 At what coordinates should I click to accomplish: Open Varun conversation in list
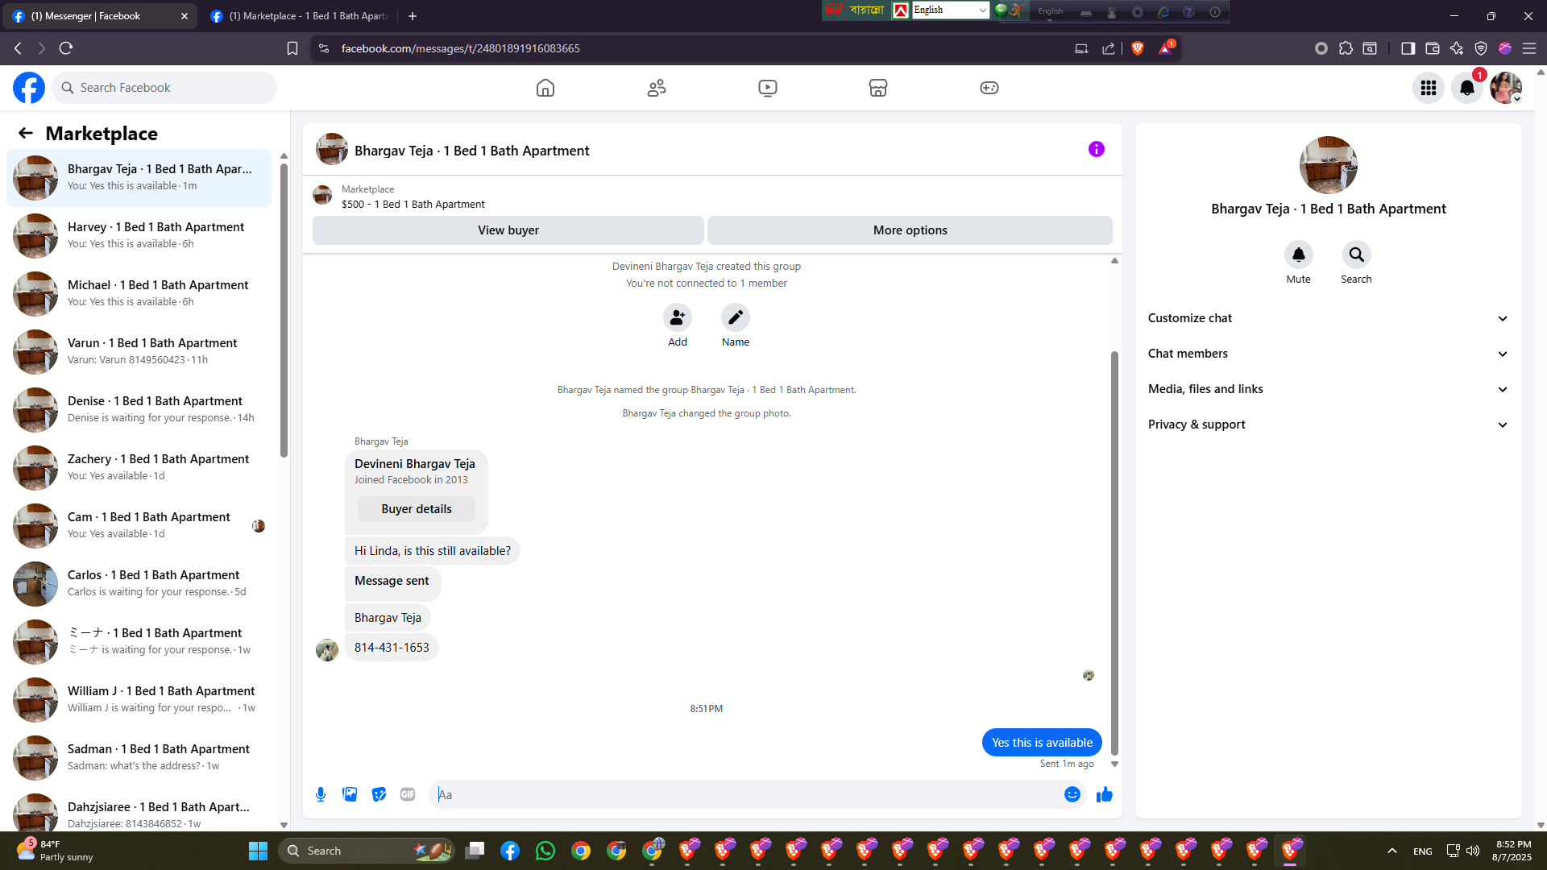pos(139,351)
